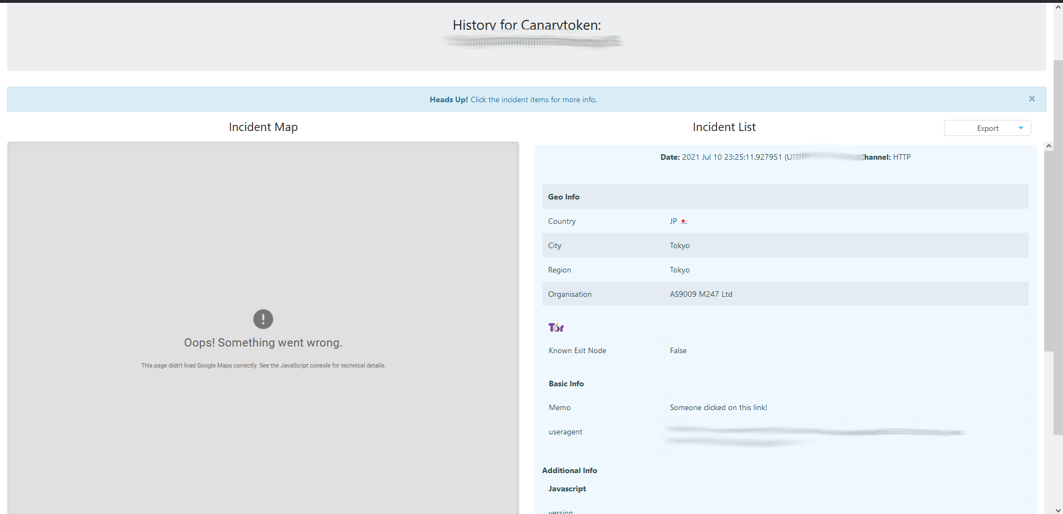Click the History for Canarytoken title

pos(527,25)
